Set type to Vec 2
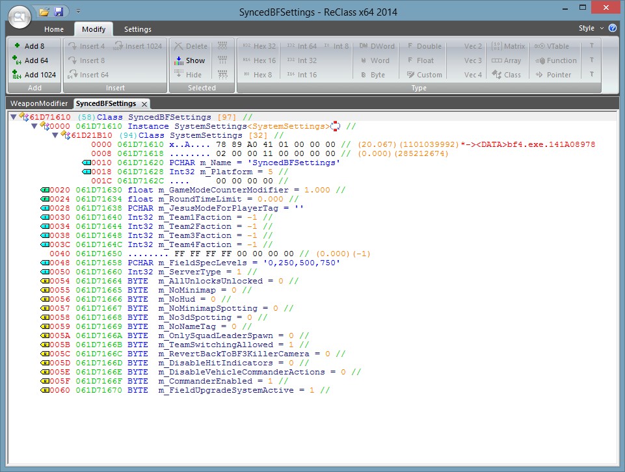Viewport: 625px width, 472px height. (x=473, y=46)
